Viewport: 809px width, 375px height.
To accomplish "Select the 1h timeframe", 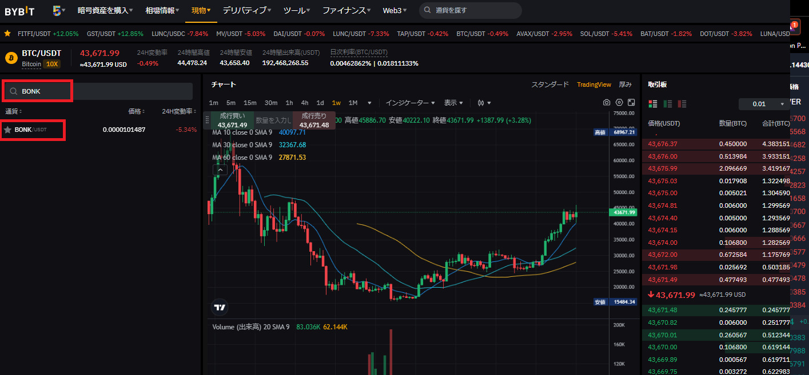I will (289, 103).
